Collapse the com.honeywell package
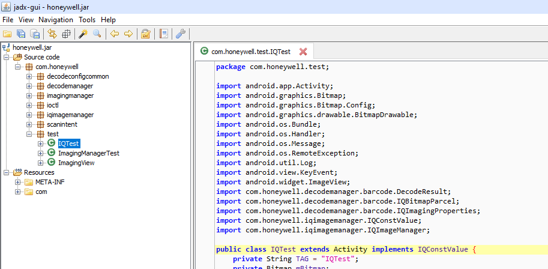 [18, 67]
